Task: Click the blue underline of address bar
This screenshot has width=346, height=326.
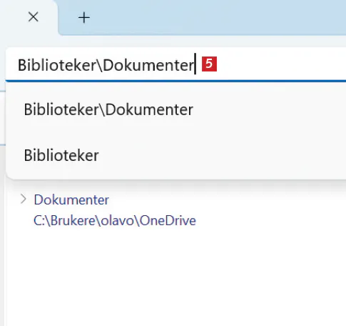Action: (x=176, y=81)
